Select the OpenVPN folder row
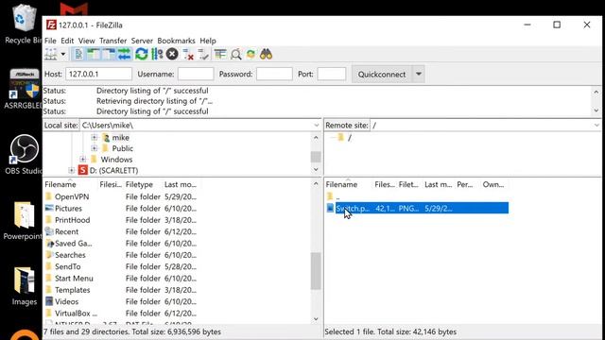Viewport: 605px width, 340px height. click(121, 196)
